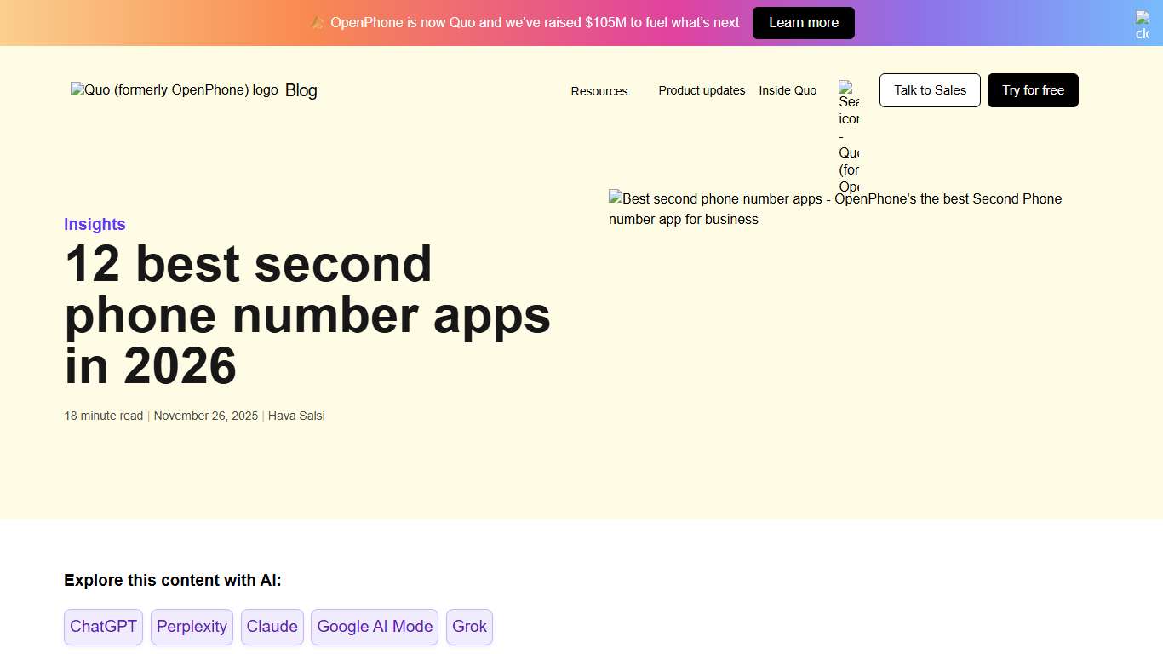Screen dimensions: 1163x654
Task: Click the article headline about second phone apps
Action: coord(307,315)
